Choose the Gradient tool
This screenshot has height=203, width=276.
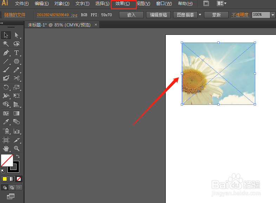17,113
